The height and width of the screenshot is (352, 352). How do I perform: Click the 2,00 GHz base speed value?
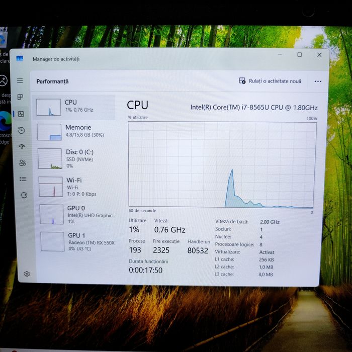(270, 222)
